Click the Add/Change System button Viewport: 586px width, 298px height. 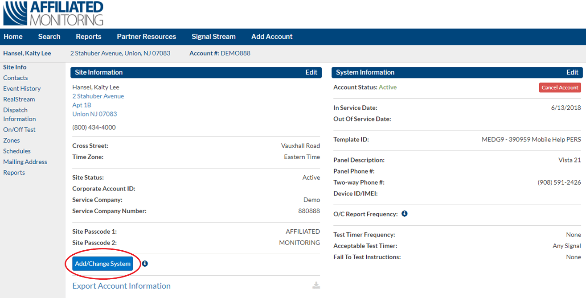coord(103,264)
